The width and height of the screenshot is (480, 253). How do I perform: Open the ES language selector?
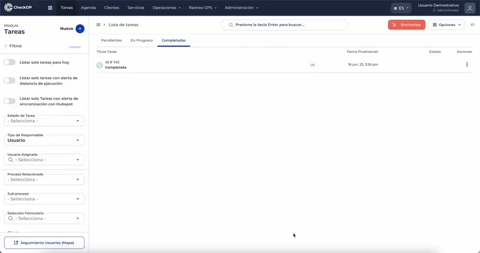click(x=401, y=8)
